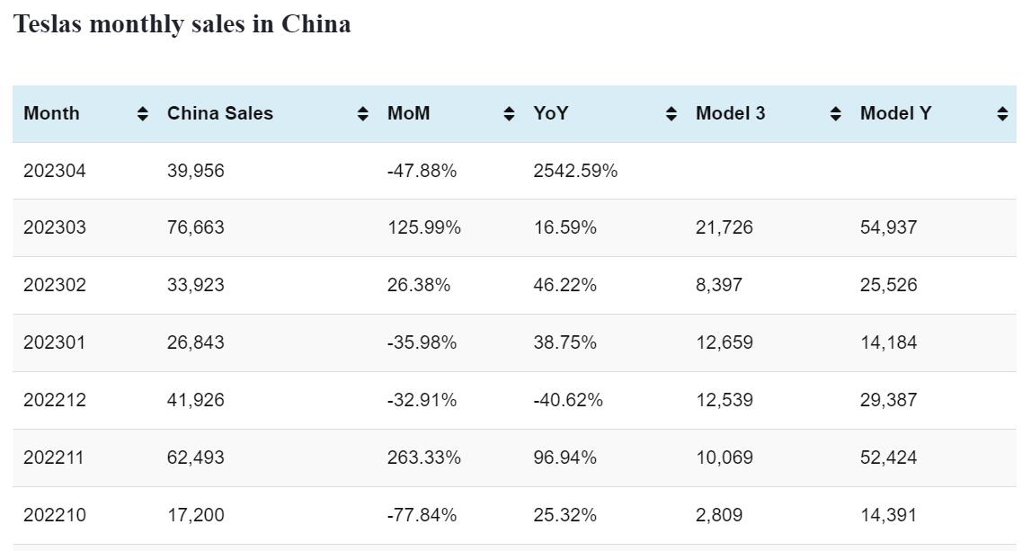Click the "Teslas monthly sales in China" heading
Image resolution: width=1022 pixels, height=551 pixels.
click(182, 24)
